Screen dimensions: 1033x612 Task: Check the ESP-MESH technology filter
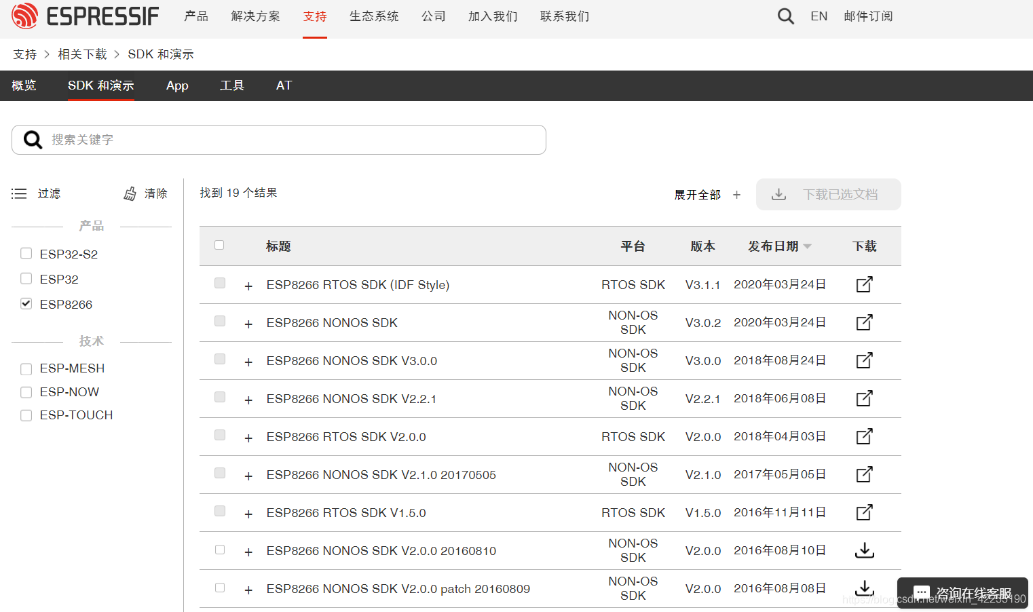pos(26,368)
